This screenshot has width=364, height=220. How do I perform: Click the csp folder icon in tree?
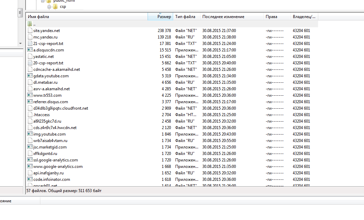tap(55, 6)
